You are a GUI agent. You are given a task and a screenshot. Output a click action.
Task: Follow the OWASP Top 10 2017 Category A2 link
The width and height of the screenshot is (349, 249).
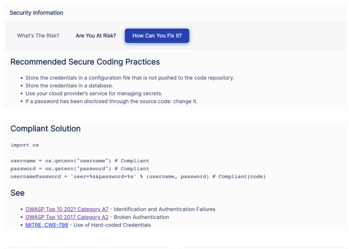tap(67, 217)
